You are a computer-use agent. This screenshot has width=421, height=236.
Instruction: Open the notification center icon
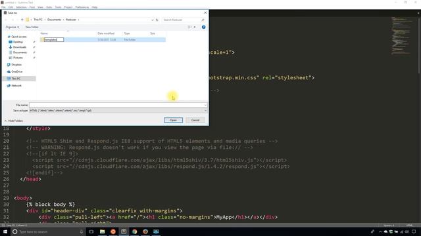(x=414, y=231)
